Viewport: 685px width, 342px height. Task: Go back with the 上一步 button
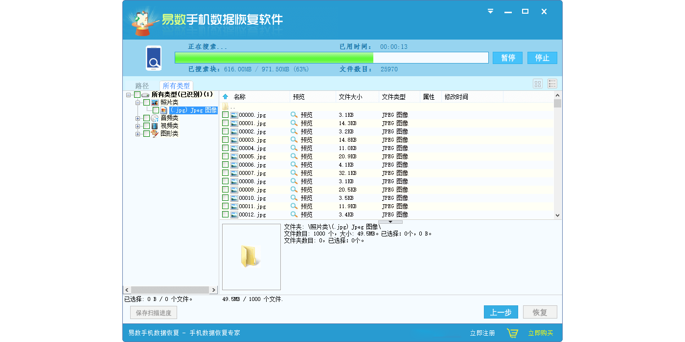(x=501, y=312)
